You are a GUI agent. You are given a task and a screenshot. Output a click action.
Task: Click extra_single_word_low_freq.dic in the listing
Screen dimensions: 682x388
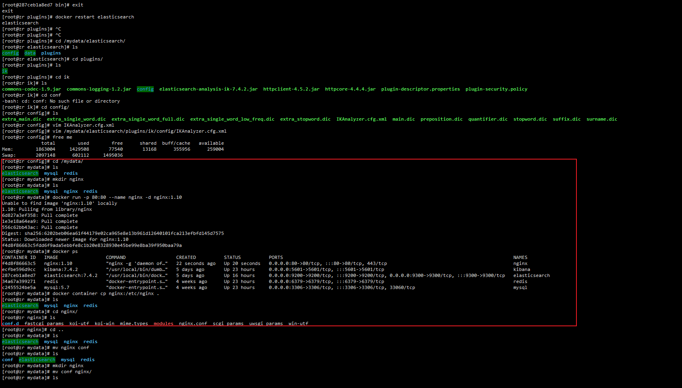coord(232,119)
